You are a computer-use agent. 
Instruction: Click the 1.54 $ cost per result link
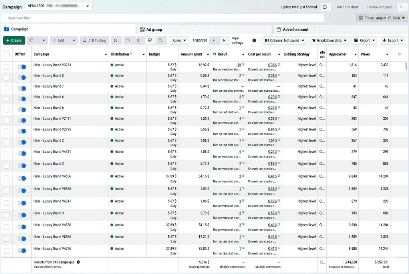tap(272, 140)
